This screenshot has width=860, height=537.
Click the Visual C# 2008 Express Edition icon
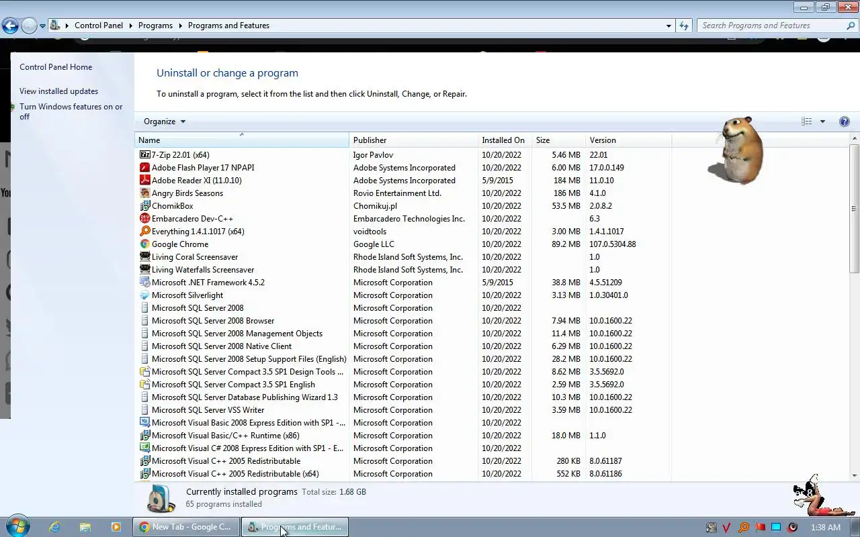[x=144, y=448]
